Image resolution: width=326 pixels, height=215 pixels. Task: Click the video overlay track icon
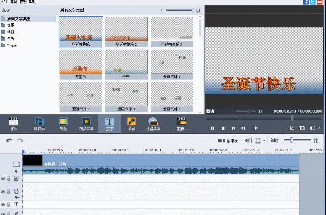pyautogui.click(x=16, y=191)
